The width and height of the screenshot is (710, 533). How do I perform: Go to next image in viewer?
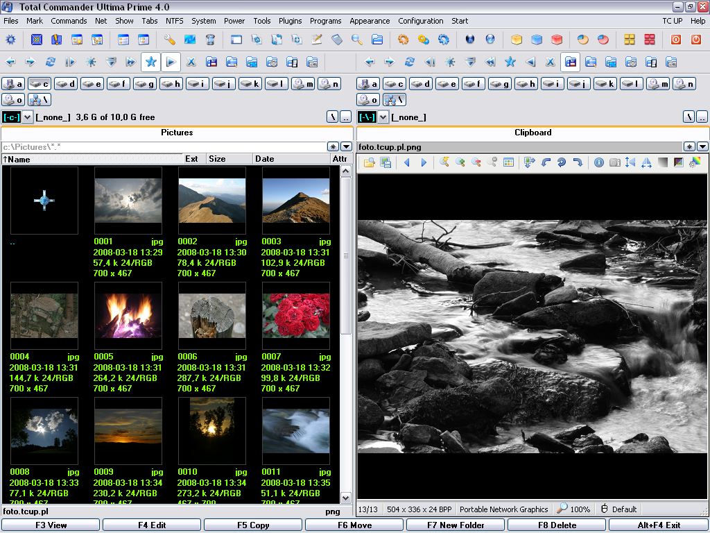coord(424,162)
